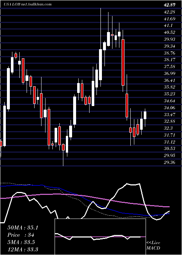Click the 36.41 price axis label
This screenshot has width=182, height=255.
point(170,81)
